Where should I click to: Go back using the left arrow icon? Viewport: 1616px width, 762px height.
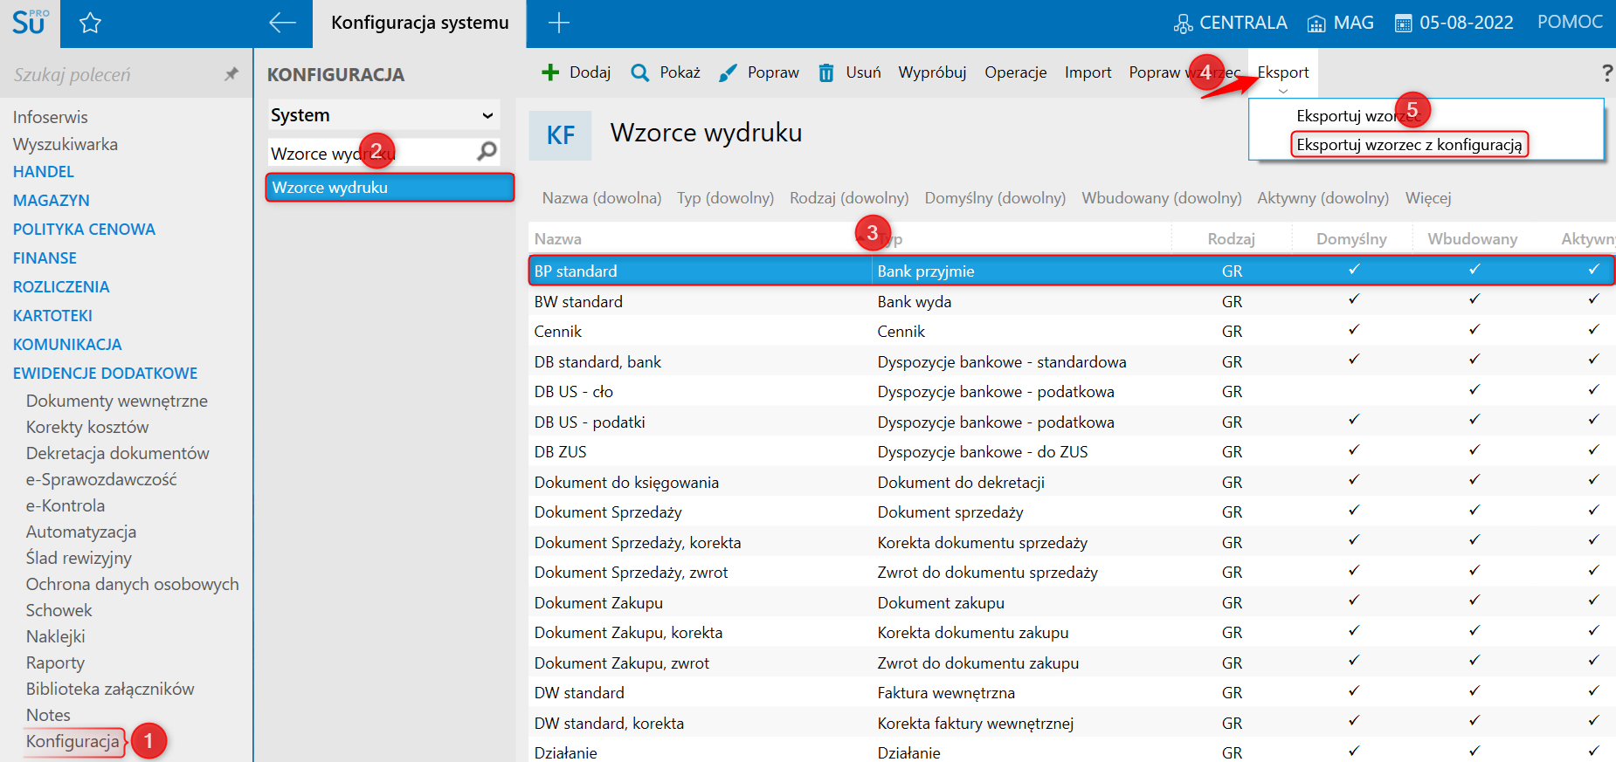tap(282, 24)
